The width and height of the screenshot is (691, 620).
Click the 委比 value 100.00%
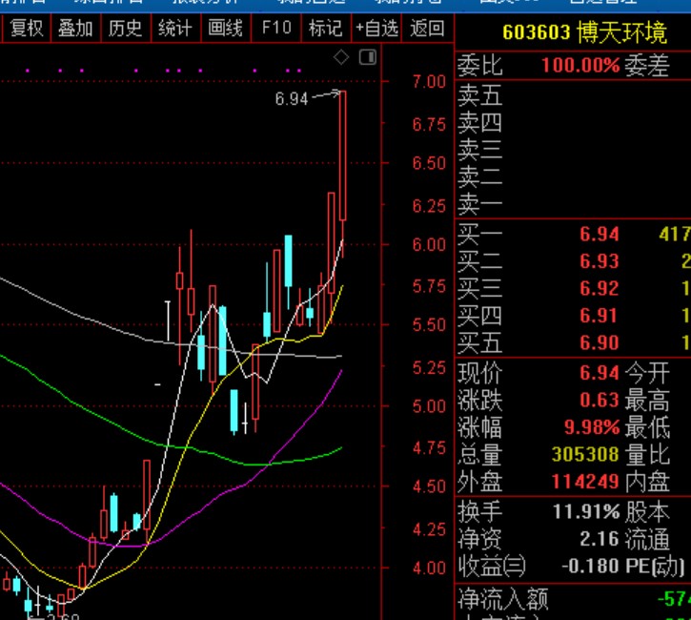[580, 65]
